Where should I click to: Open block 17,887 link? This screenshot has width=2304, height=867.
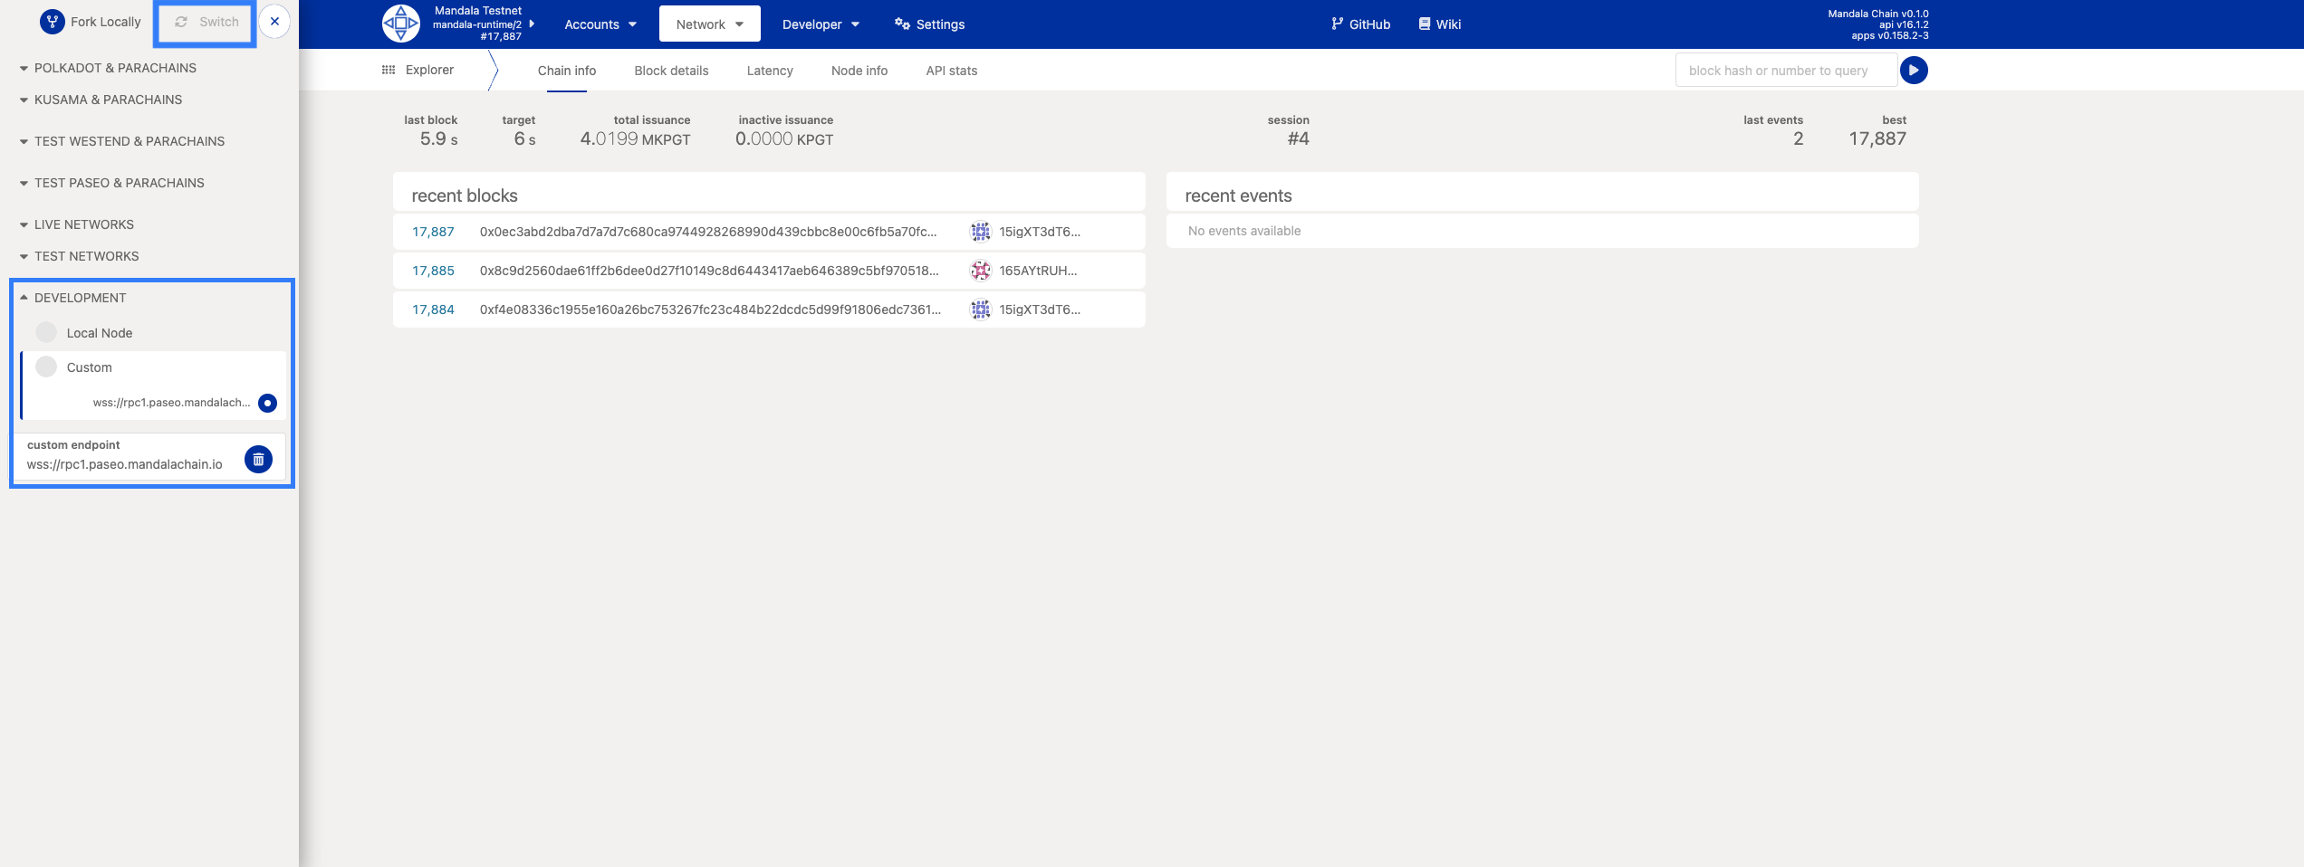(433, 232)
